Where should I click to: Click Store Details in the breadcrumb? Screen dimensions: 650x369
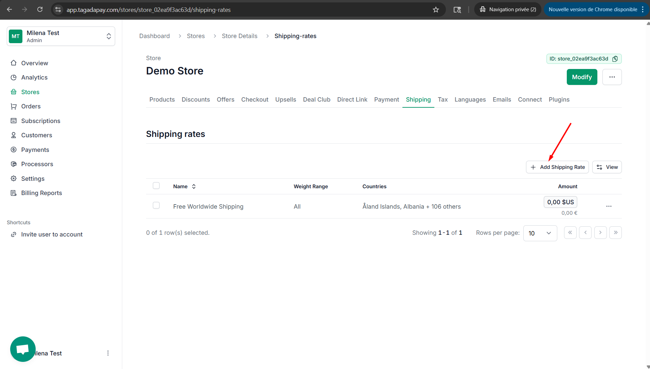[239, 36]
